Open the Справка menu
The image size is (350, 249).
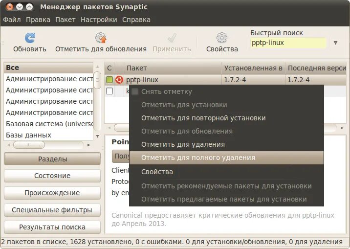136,20
